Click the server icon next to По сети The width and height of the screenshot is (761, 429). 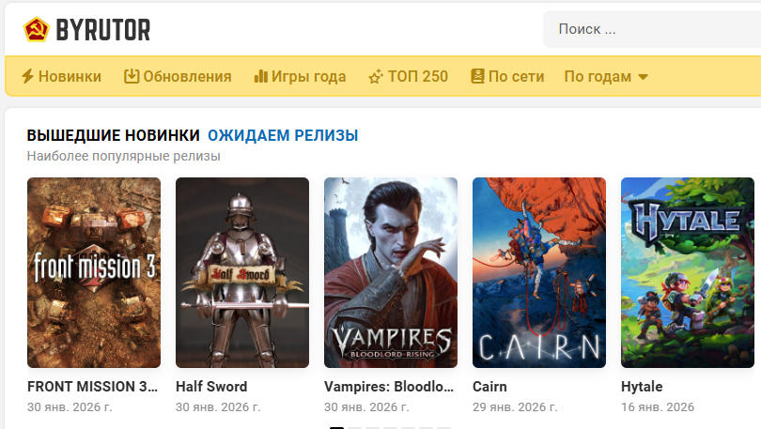[477, 76]
